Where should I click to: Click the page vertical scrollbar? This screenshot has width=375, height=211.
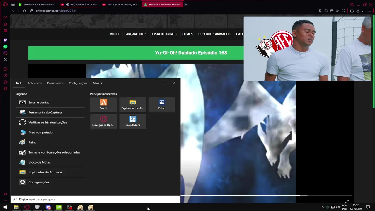pos(373,62)
